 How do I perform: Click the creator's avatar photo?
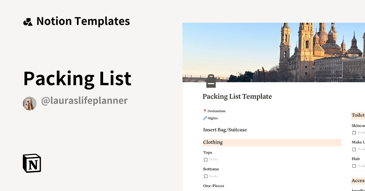[30, 103]
